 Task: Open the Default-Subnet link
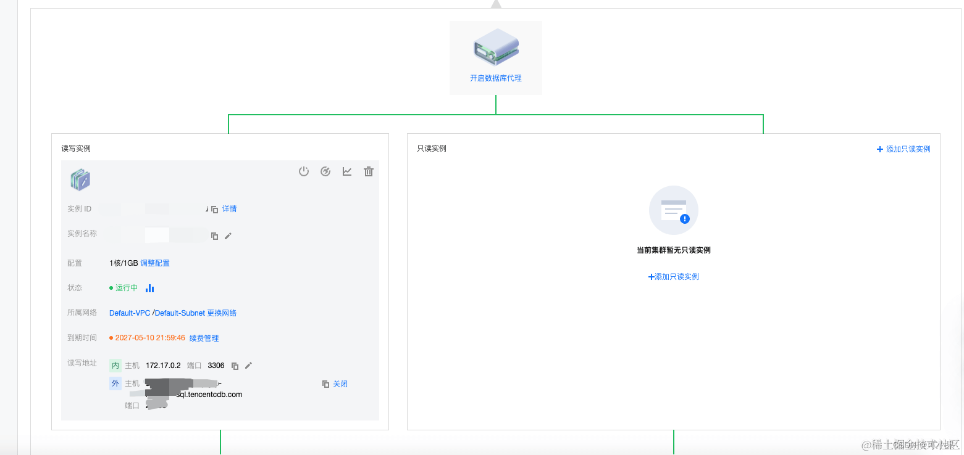180,313
